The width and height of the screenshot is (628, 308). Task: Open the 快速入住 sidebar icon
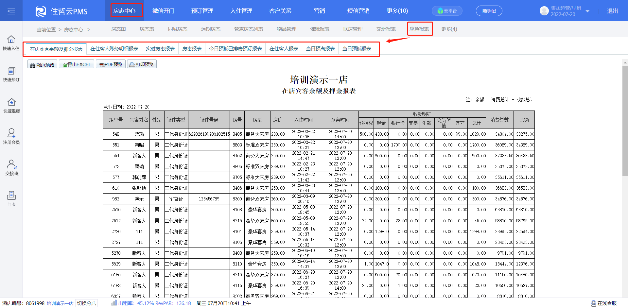point(11,43)
